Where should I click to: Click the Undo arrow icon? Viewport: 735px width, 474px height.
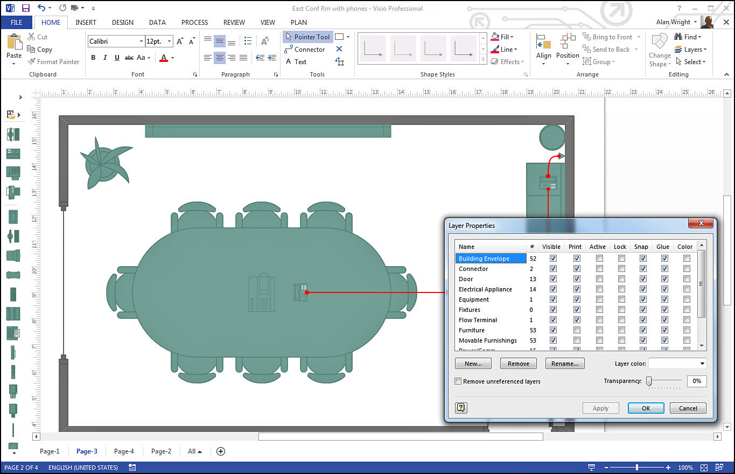41,8
